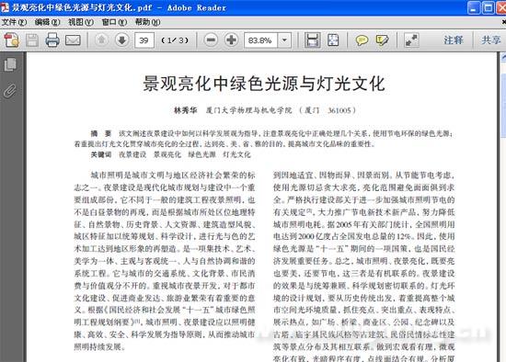Click the Adobe Reader title bar icon
Screen dimensions: 506x362
click(x=6, y=7)
